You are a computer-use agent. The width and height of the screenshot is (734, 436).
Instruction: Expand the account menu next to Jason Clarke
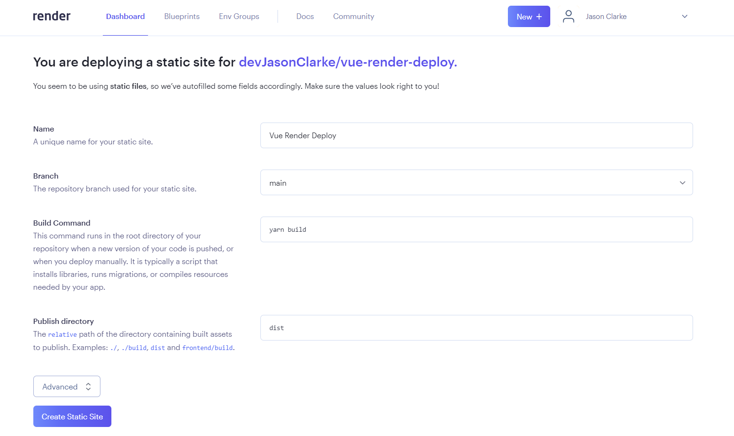pos(684,16)
